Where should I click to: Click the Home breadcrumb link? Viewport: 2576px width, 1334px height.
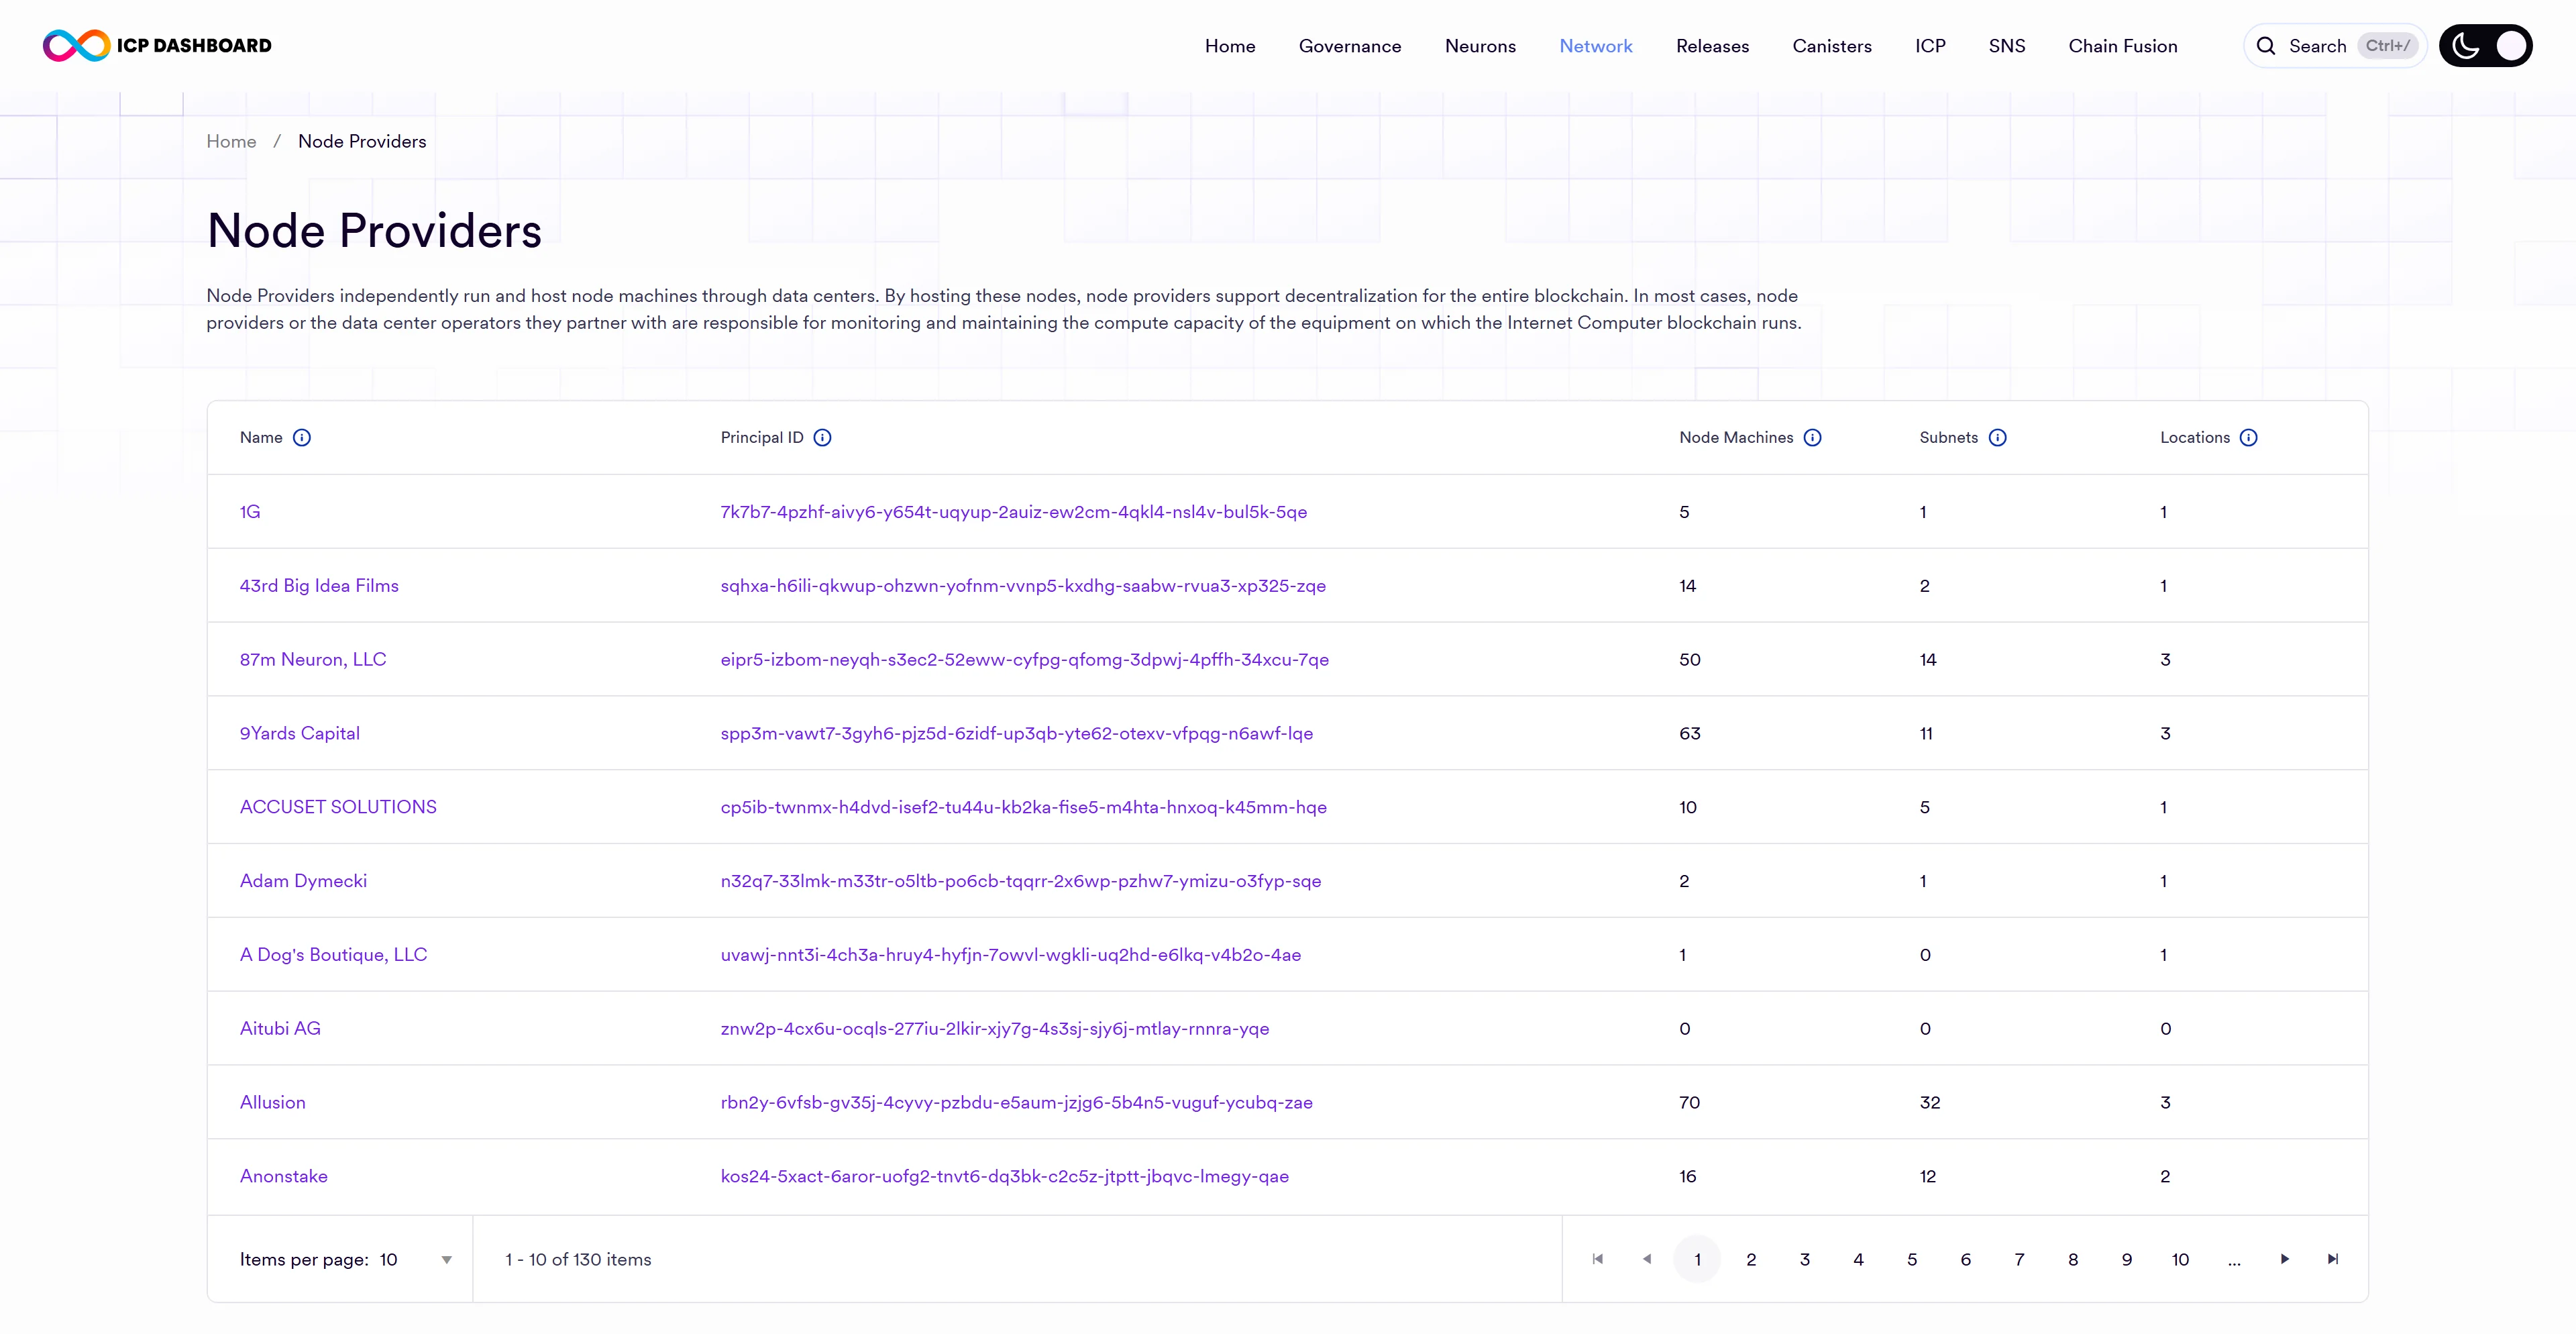(231, 141)
